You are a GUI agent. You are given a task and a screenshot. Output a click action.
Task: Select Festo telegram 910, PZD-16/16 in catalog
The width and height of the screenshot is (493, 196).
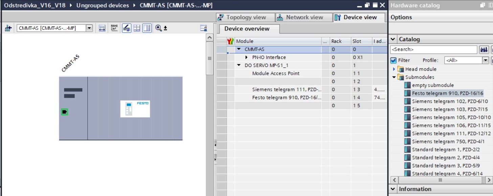pos(448,93)
